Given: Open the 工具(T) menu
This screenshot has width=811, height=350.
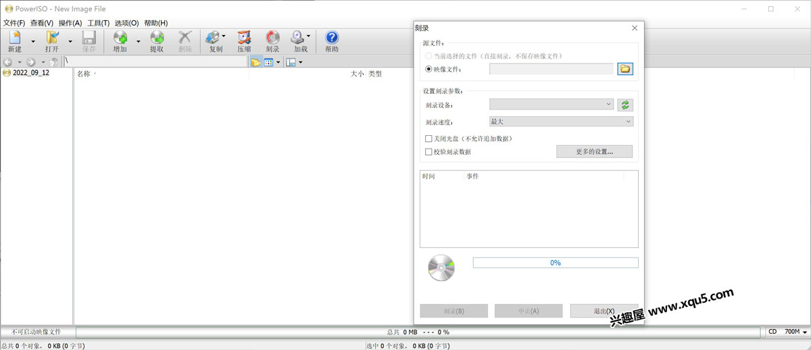Looking at the screenshot, I should (x=98, y=23).
